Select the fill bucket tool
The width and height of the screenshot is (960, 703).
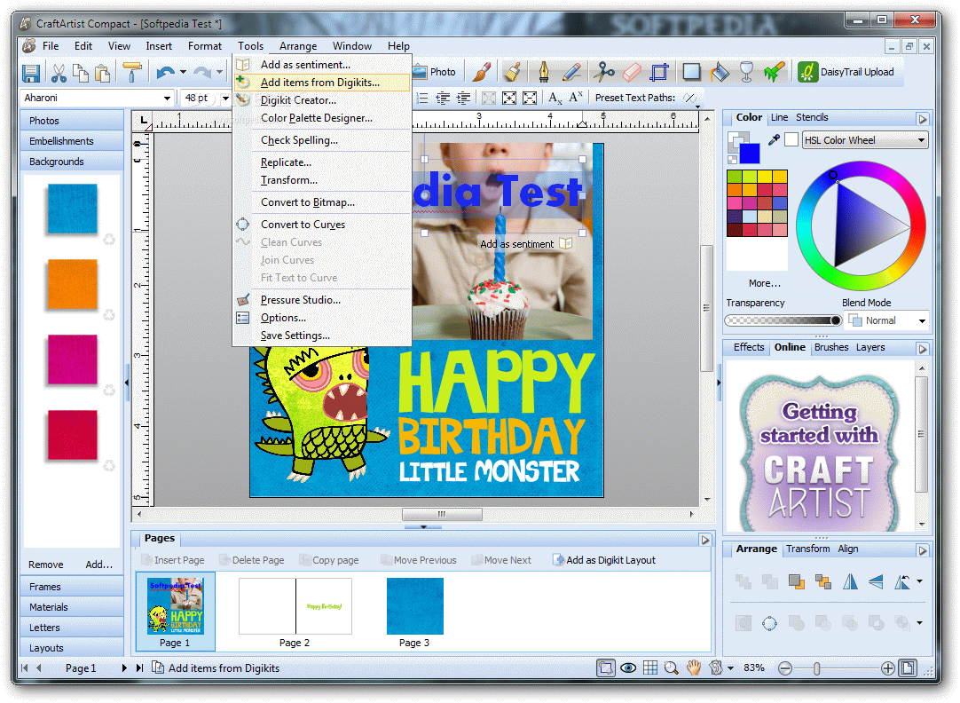[x=720, y=72]
